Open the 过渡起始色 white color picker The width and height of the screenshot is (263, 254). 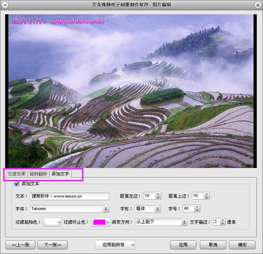pyautogui.click(x=52, y=222)
